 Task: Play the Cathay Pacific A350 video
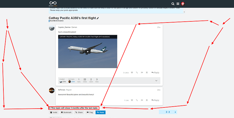88,52
